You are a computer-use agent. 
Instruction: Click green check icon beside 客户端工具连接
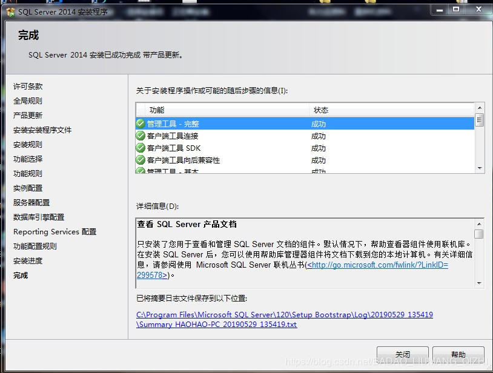[141, 136]
